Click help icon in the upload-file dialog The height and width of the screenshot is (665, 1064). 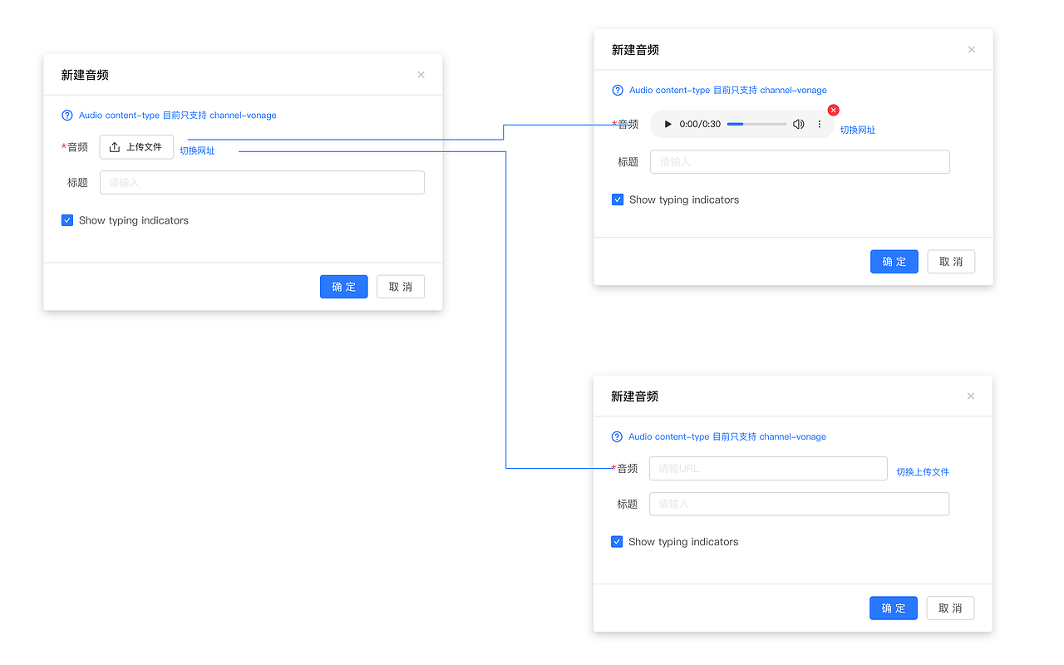coord(67,116)
